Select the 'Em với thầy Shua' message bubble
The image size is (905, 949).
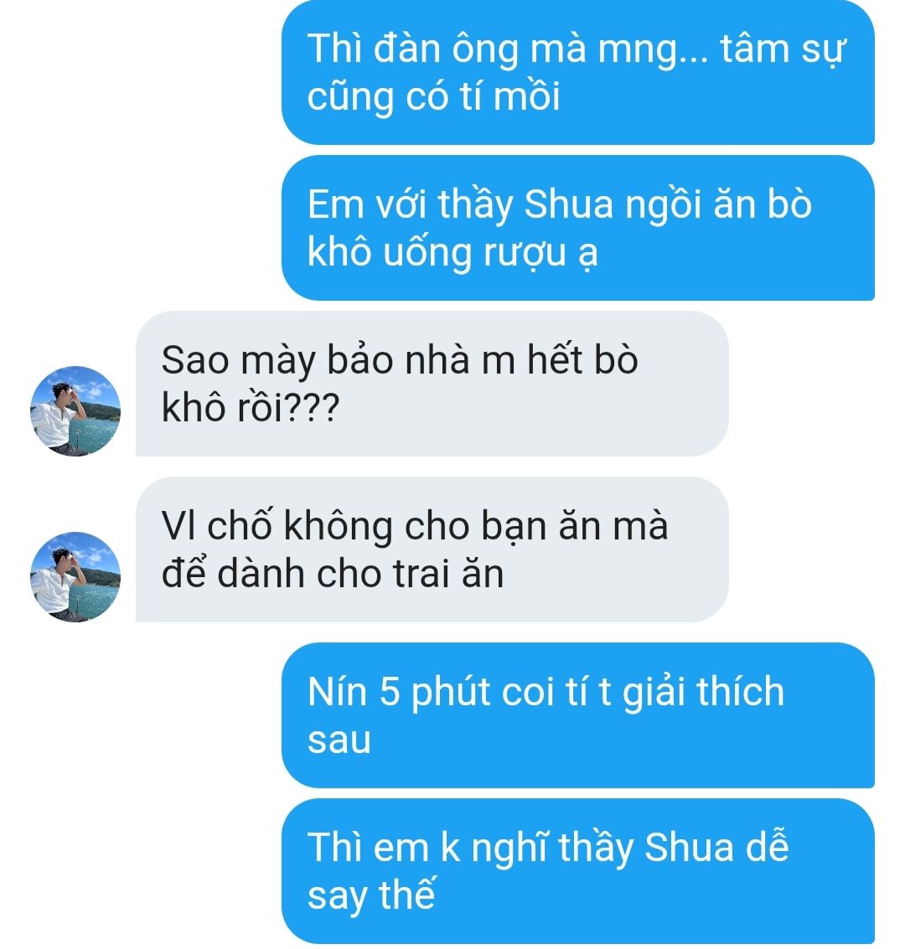click(x=577, y=228)
